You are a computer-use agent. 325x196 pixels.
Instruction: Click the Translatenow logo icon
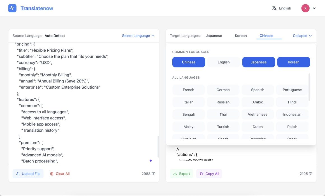[12, 8]
